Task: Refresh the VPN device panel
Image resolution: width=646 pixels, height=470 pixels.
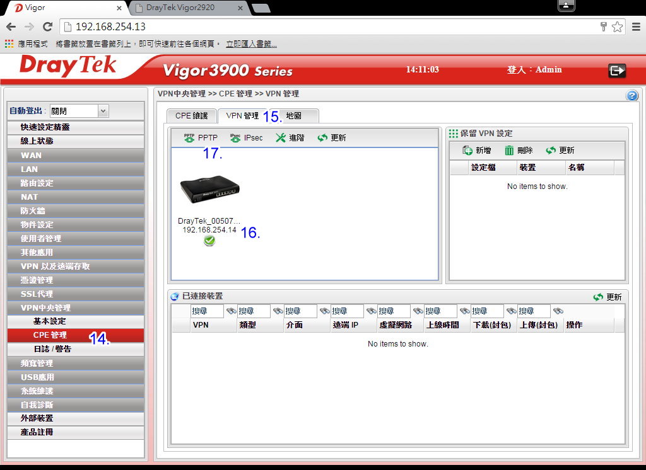Action: tap(322, 138)
